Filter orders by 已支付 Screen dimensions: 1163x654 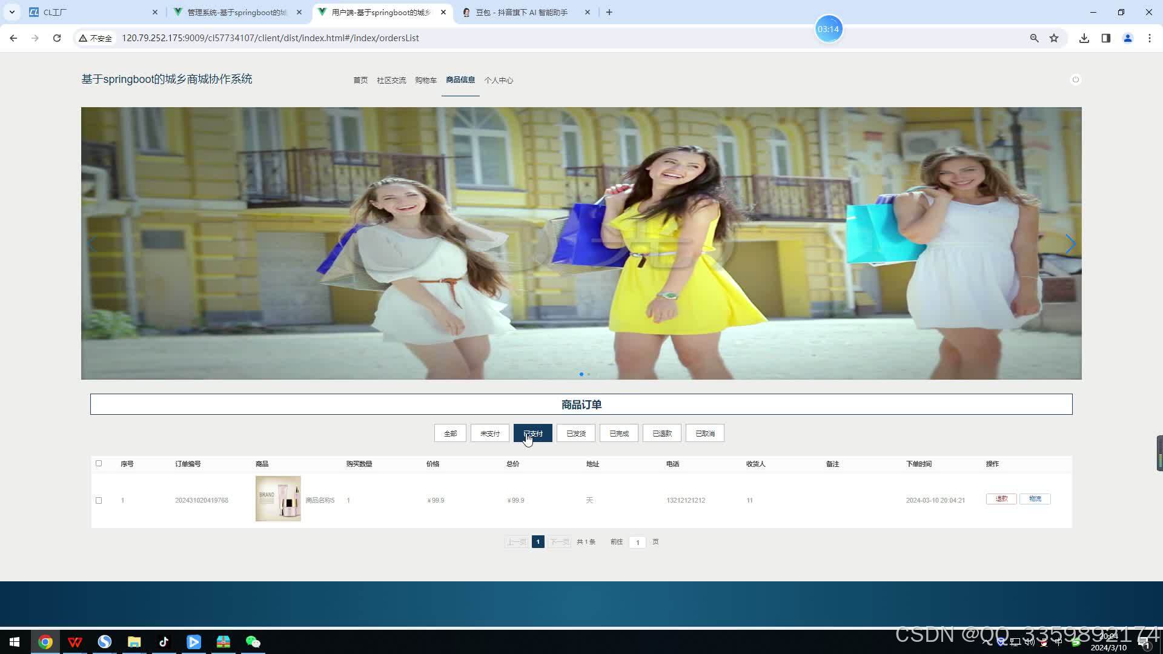533,434
